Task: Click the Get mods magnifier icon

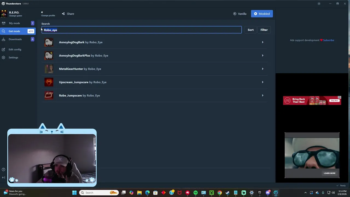Action: 4,31
